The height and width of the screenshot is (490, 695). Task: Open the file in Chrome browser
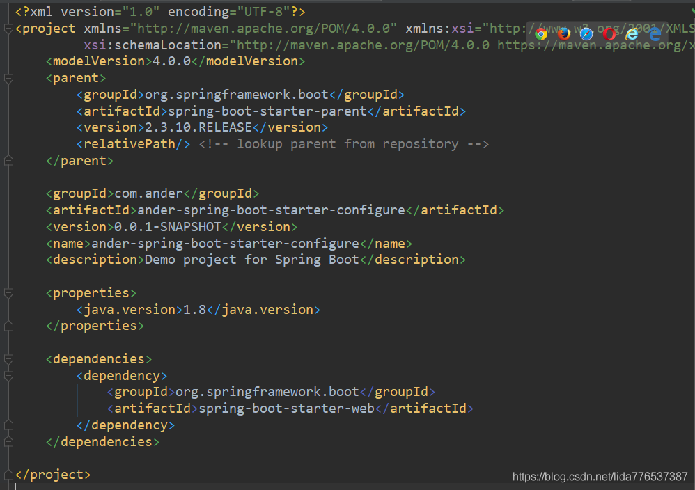(541, 33)
